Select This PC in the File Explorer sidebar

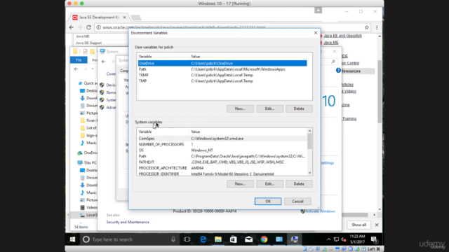tap(87, 162)
